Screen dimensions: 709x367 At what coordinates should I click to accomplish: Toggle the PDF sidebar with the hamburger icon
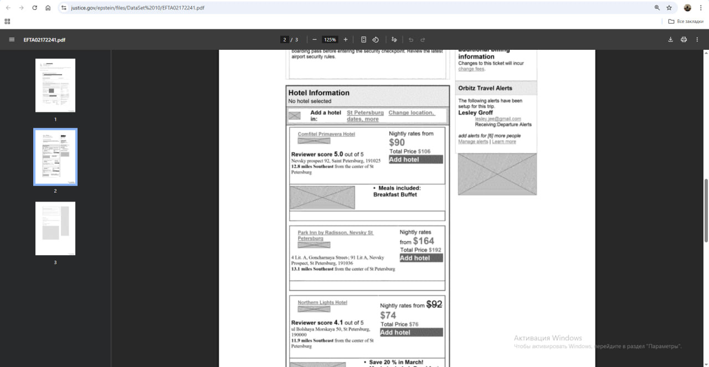click(12, 40)
